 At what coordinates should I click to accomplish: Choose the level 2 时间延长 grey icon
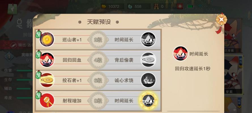click(148, 40)
